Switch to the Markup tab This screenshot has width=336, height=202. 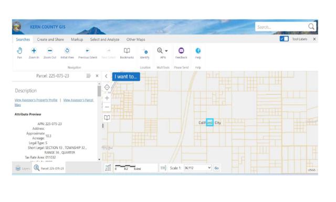[77, 39]
